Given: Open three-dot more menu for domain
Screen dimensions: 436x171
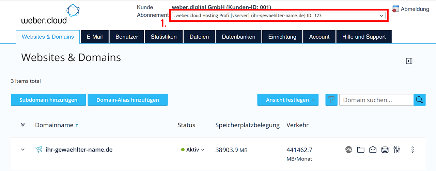Looking at the screenshot, I should (x=412, y=150).
